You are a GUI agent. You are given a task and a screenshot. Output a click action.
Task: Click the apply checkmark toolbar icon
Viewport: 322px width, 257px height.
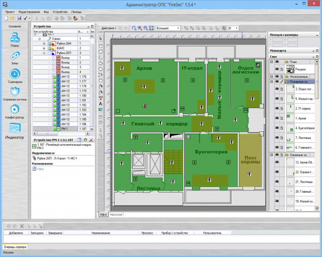click(25, 18)
